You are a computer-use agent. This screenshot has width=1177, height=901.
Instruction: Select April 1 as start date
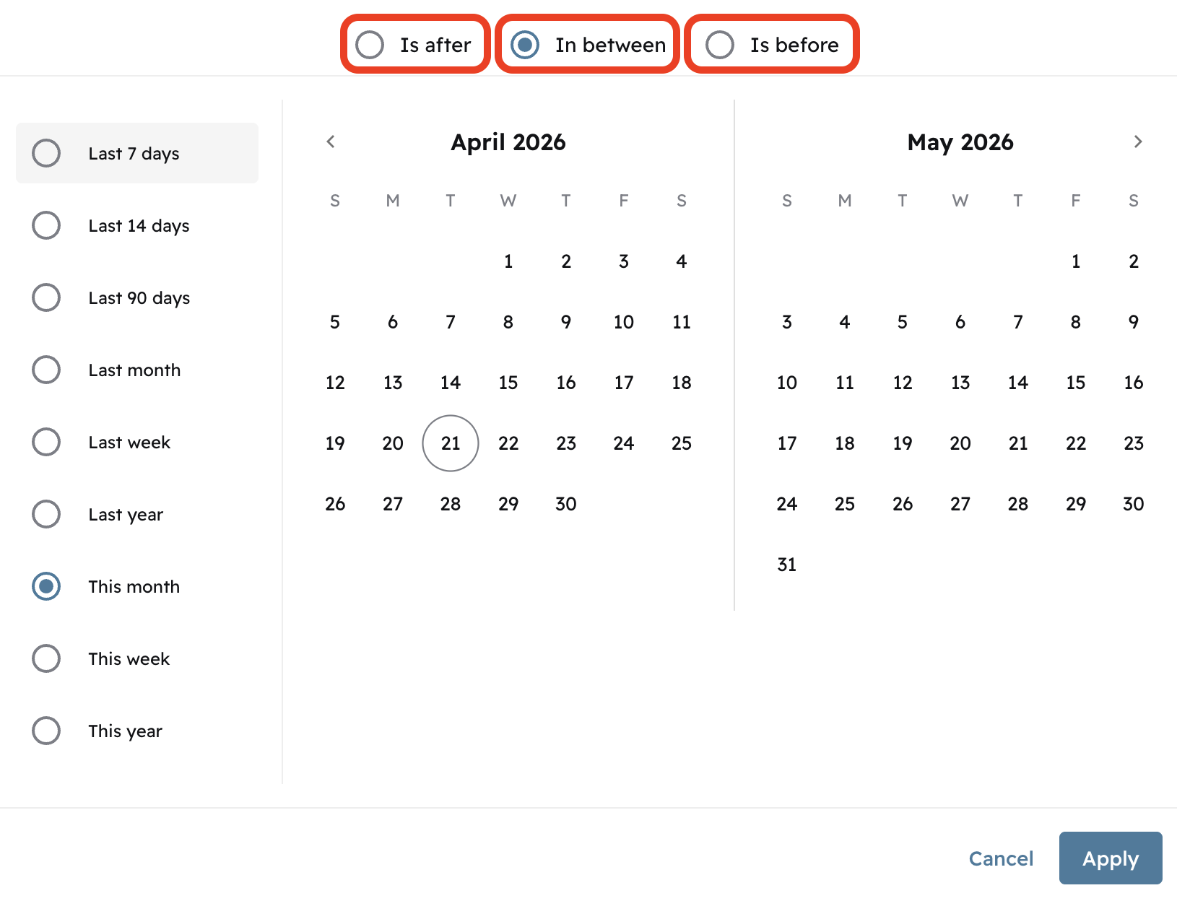pyautogui.click(x=508, y=261)
